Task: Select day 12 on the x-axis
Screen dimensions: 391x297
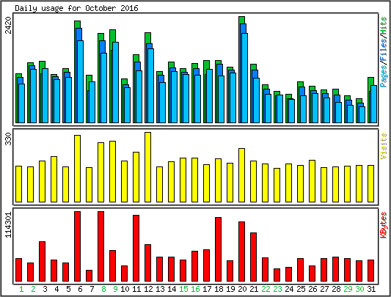Action: click(148, 289)
